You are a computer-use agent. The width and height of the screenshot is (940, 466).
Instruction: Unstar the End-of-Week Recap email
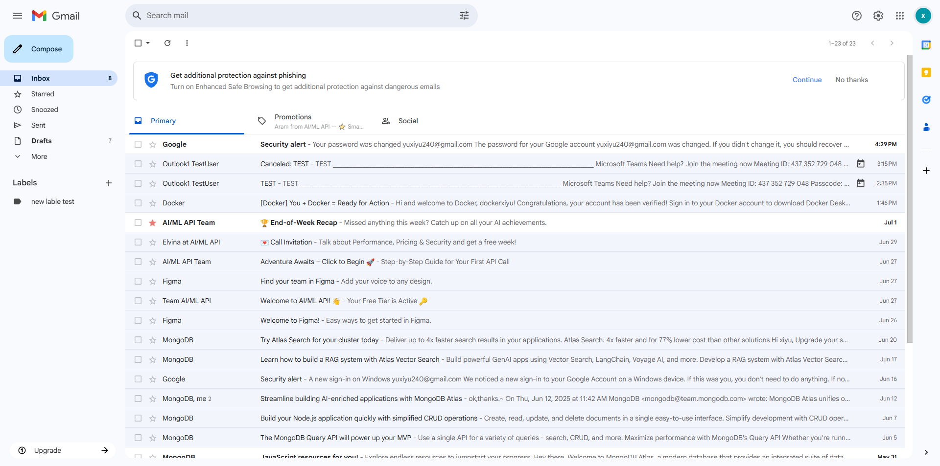(153, 222)
